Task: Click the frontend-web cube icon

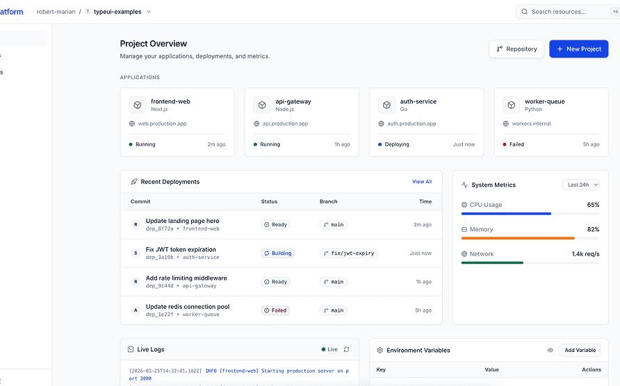Action: click(x=137, y=105)
